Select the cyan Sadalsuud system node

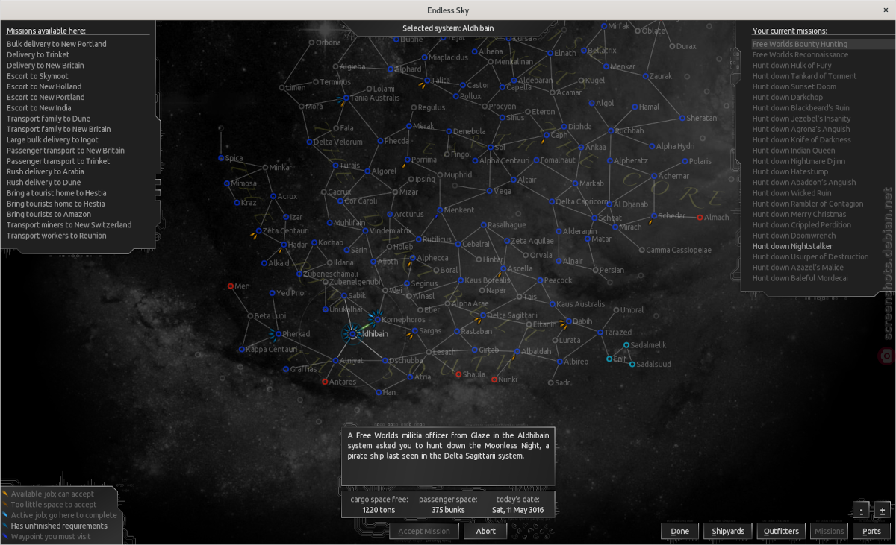[632, 364]
